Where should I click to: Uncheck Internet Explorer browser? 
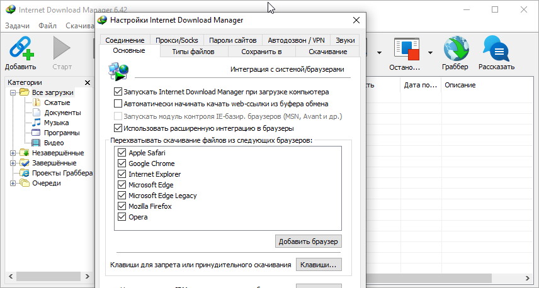point(122,174)
